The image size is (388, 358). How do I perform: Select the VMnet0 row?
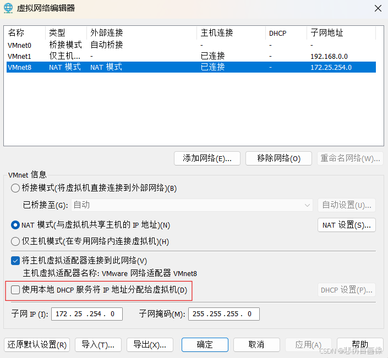pyautogui.click(x=191, y=45)
